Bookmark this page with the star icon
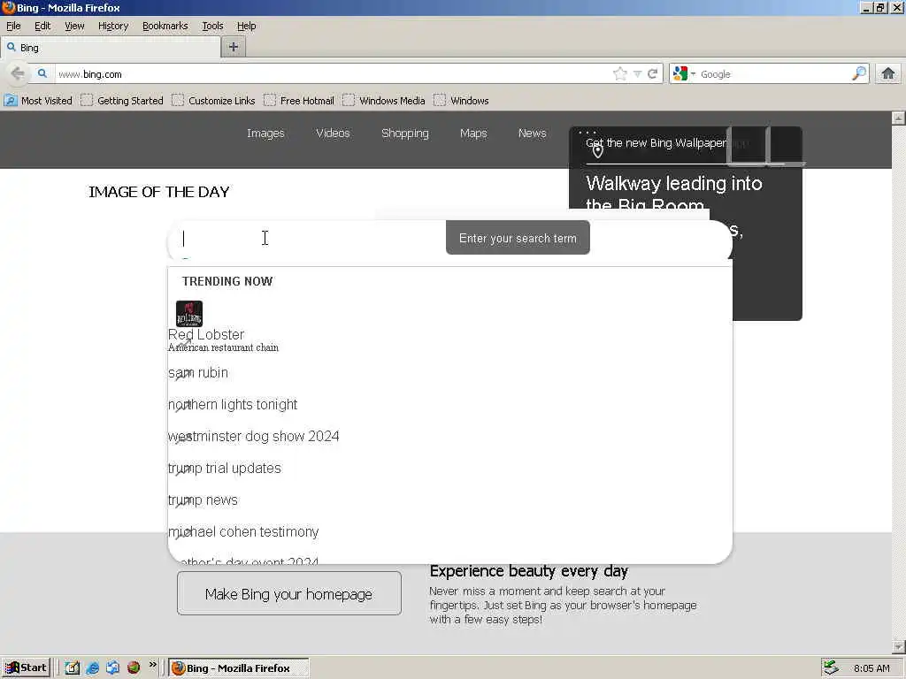Viewport: 906px width, 679px height. point(620,74)
